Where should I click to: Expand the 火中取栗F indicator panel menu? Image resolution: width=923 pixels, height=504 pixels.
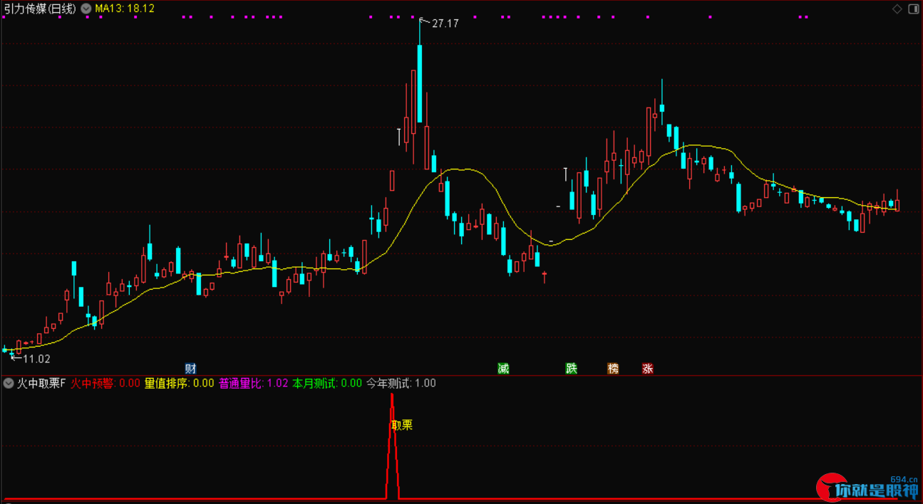[9, 383]
